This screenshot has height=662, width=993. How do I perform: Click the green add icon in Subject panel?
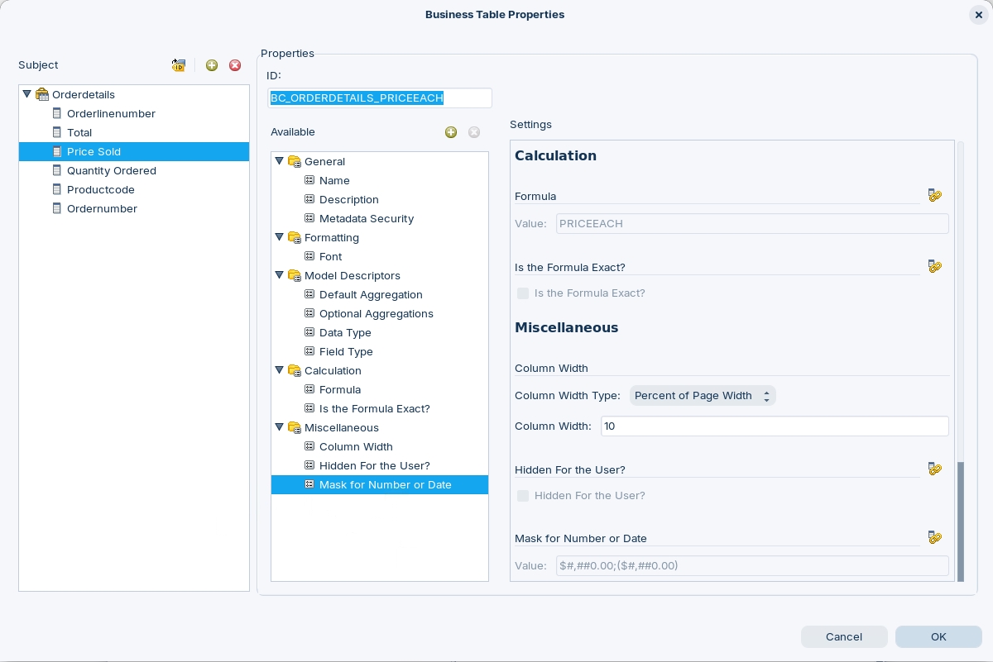[x=212, y=65]
